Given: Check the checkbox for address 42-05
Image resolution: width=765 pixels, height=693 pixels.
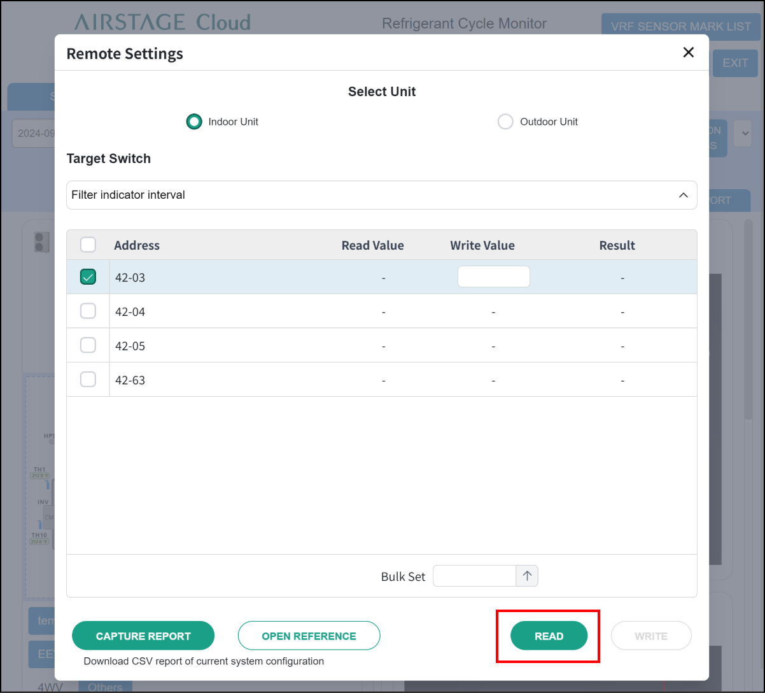Looking at the screenshot, I should [88, 346].
